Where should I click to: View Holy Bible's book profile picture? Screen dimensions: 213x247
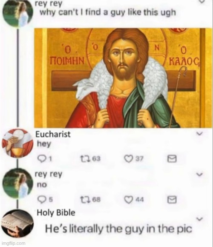[x=17, y=224]
